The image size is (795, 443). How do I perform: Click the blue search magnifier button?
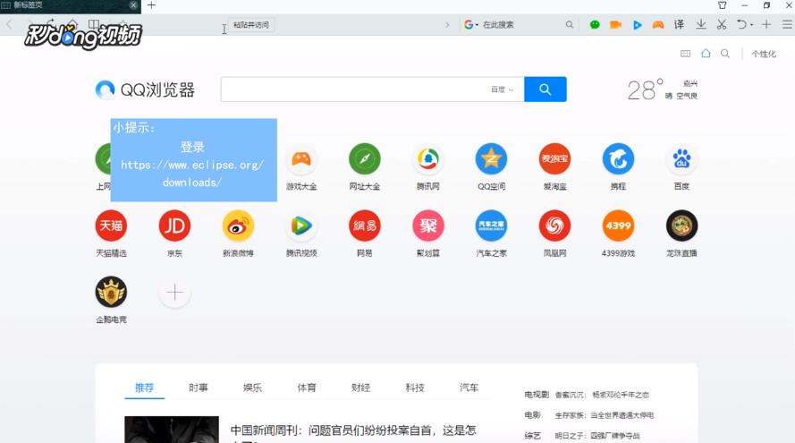point(545,89)
